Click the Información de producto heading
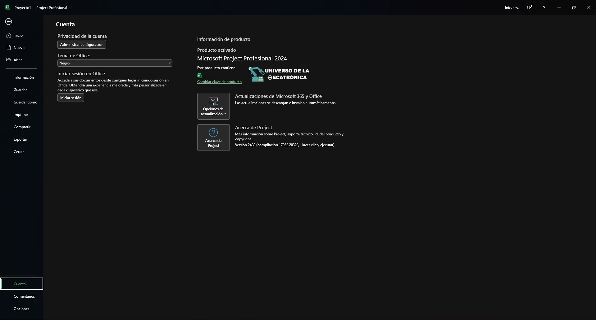596x320 pixels. click(x=224, y=39)
